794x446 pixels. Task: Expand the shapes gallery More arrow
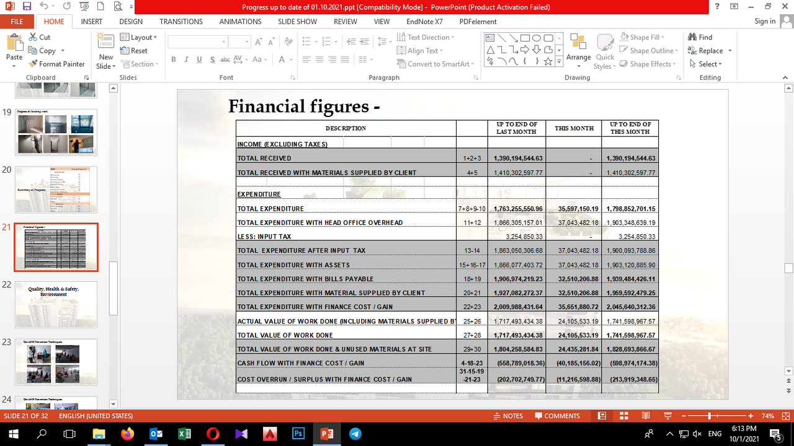coord(560,61)
